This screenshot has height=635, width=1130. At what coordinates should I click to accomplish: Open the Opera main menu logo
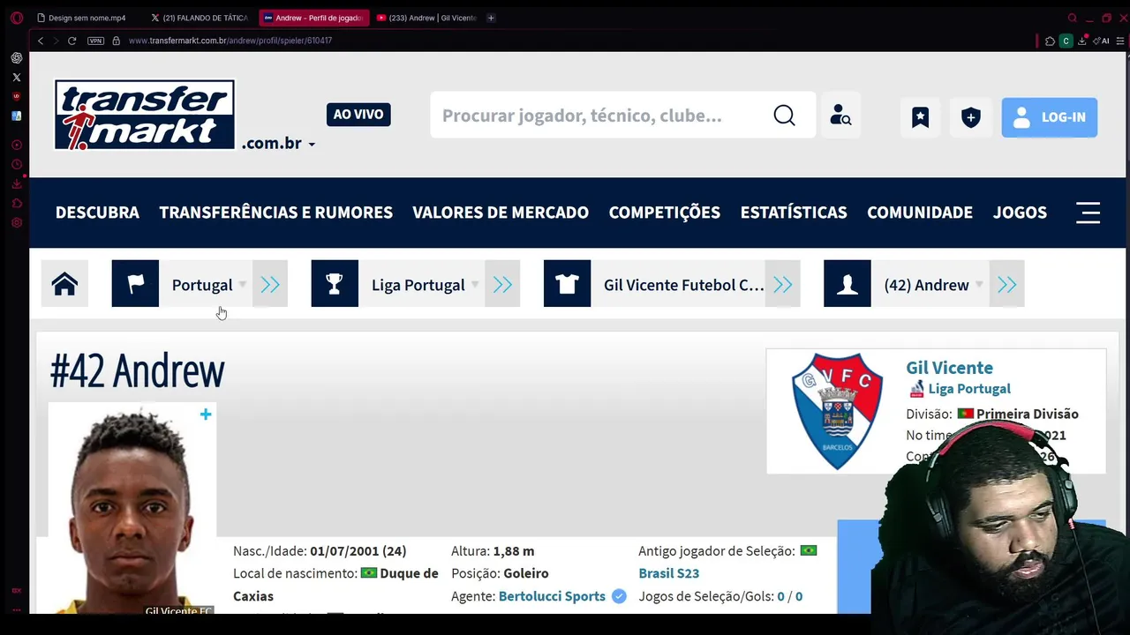pyautogui.click(x=16, y=18)
